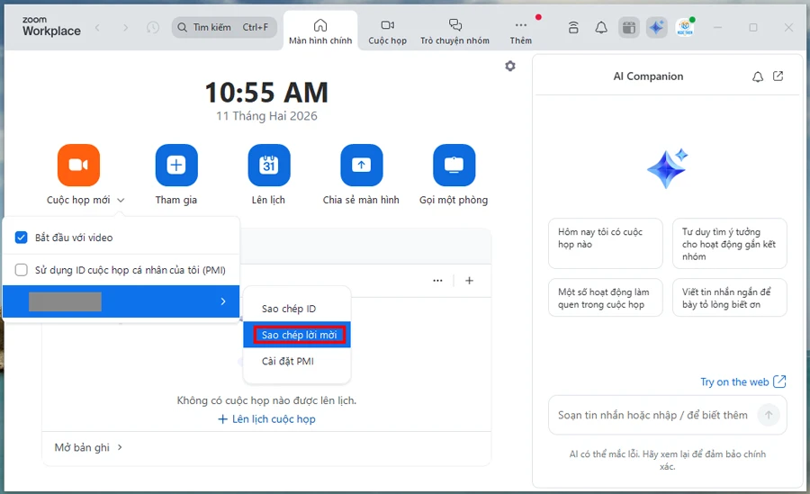The image size is (810, 494).
Task: Click the Gọi một phòng icon
Action: click(454, 165)
